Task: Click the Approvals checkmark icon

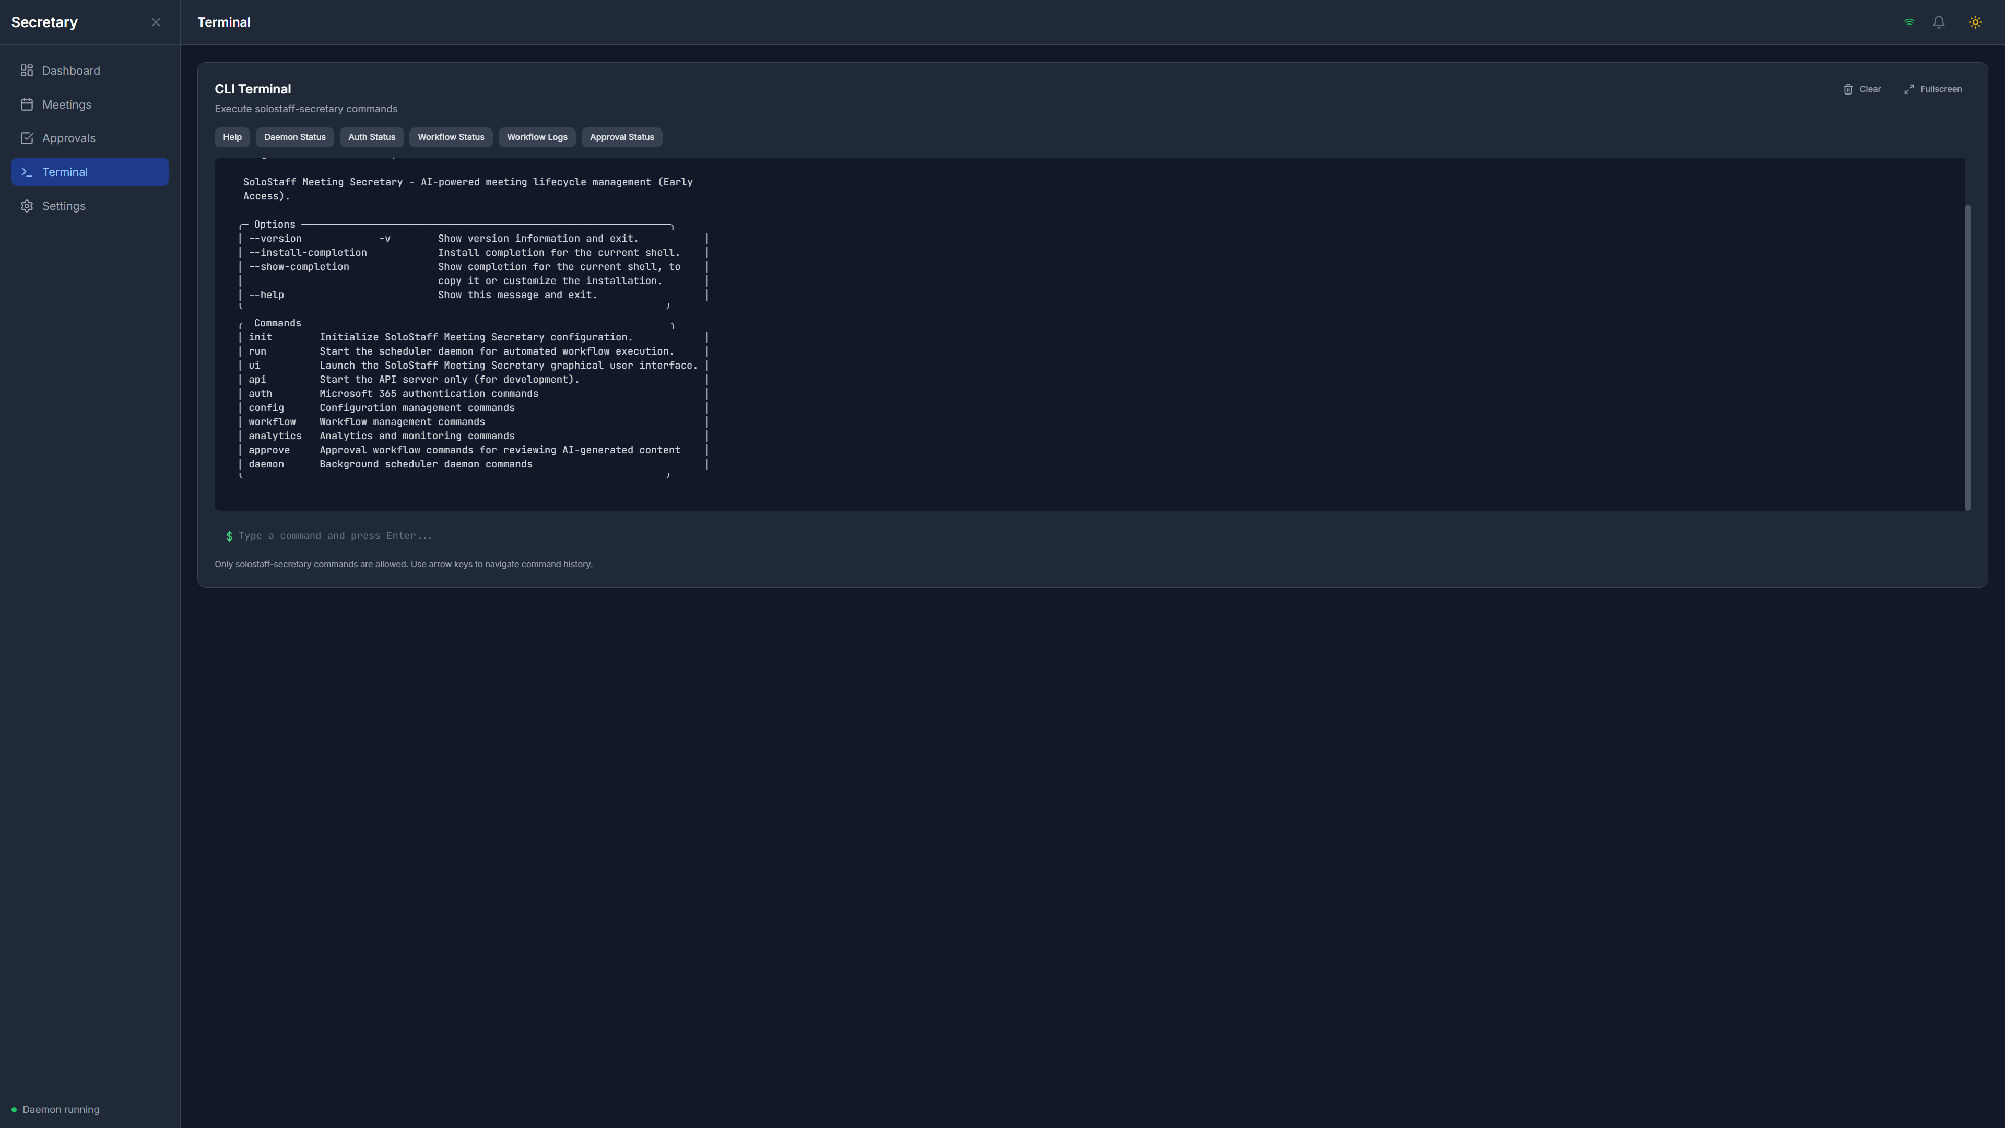Action: (27, 138)
